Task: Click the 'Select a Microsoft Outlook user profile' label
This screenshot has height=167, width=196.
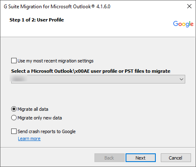Action: [x=91, y=71]
